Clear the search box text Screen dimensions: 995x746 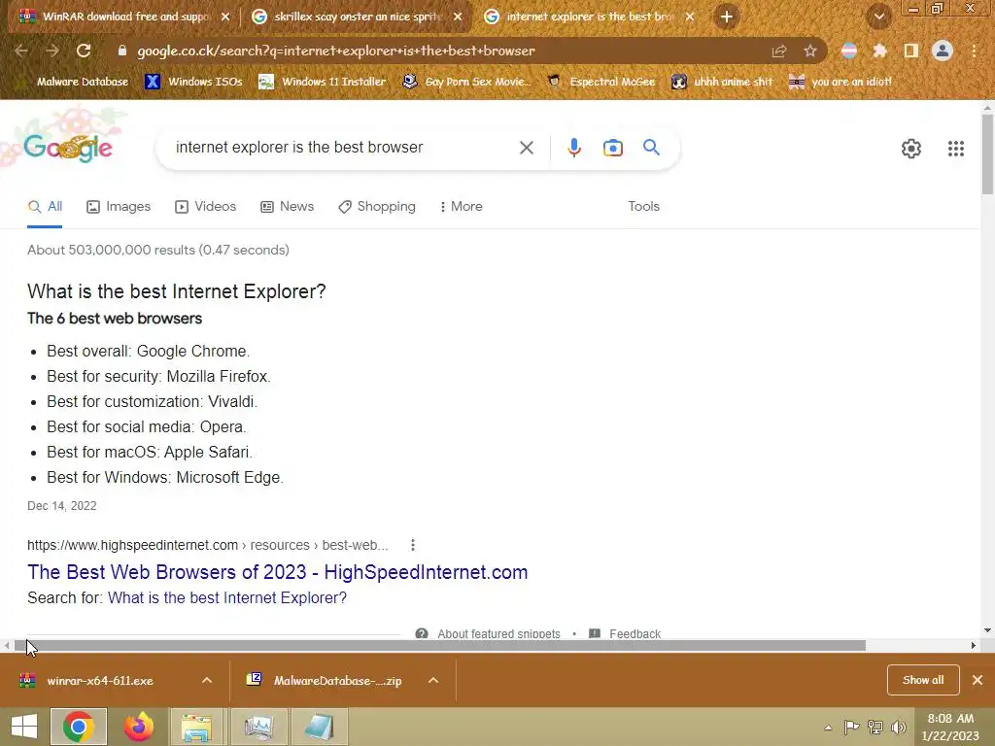pos(526,148)
